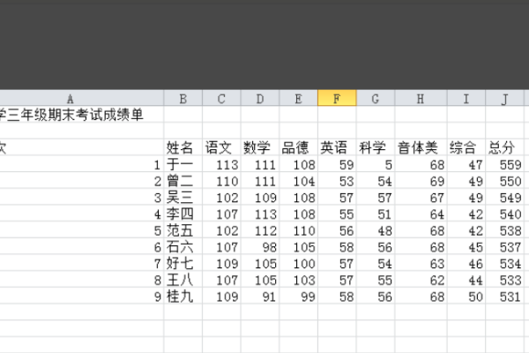Select column F header
529x353 pixels.
[337, 99]
